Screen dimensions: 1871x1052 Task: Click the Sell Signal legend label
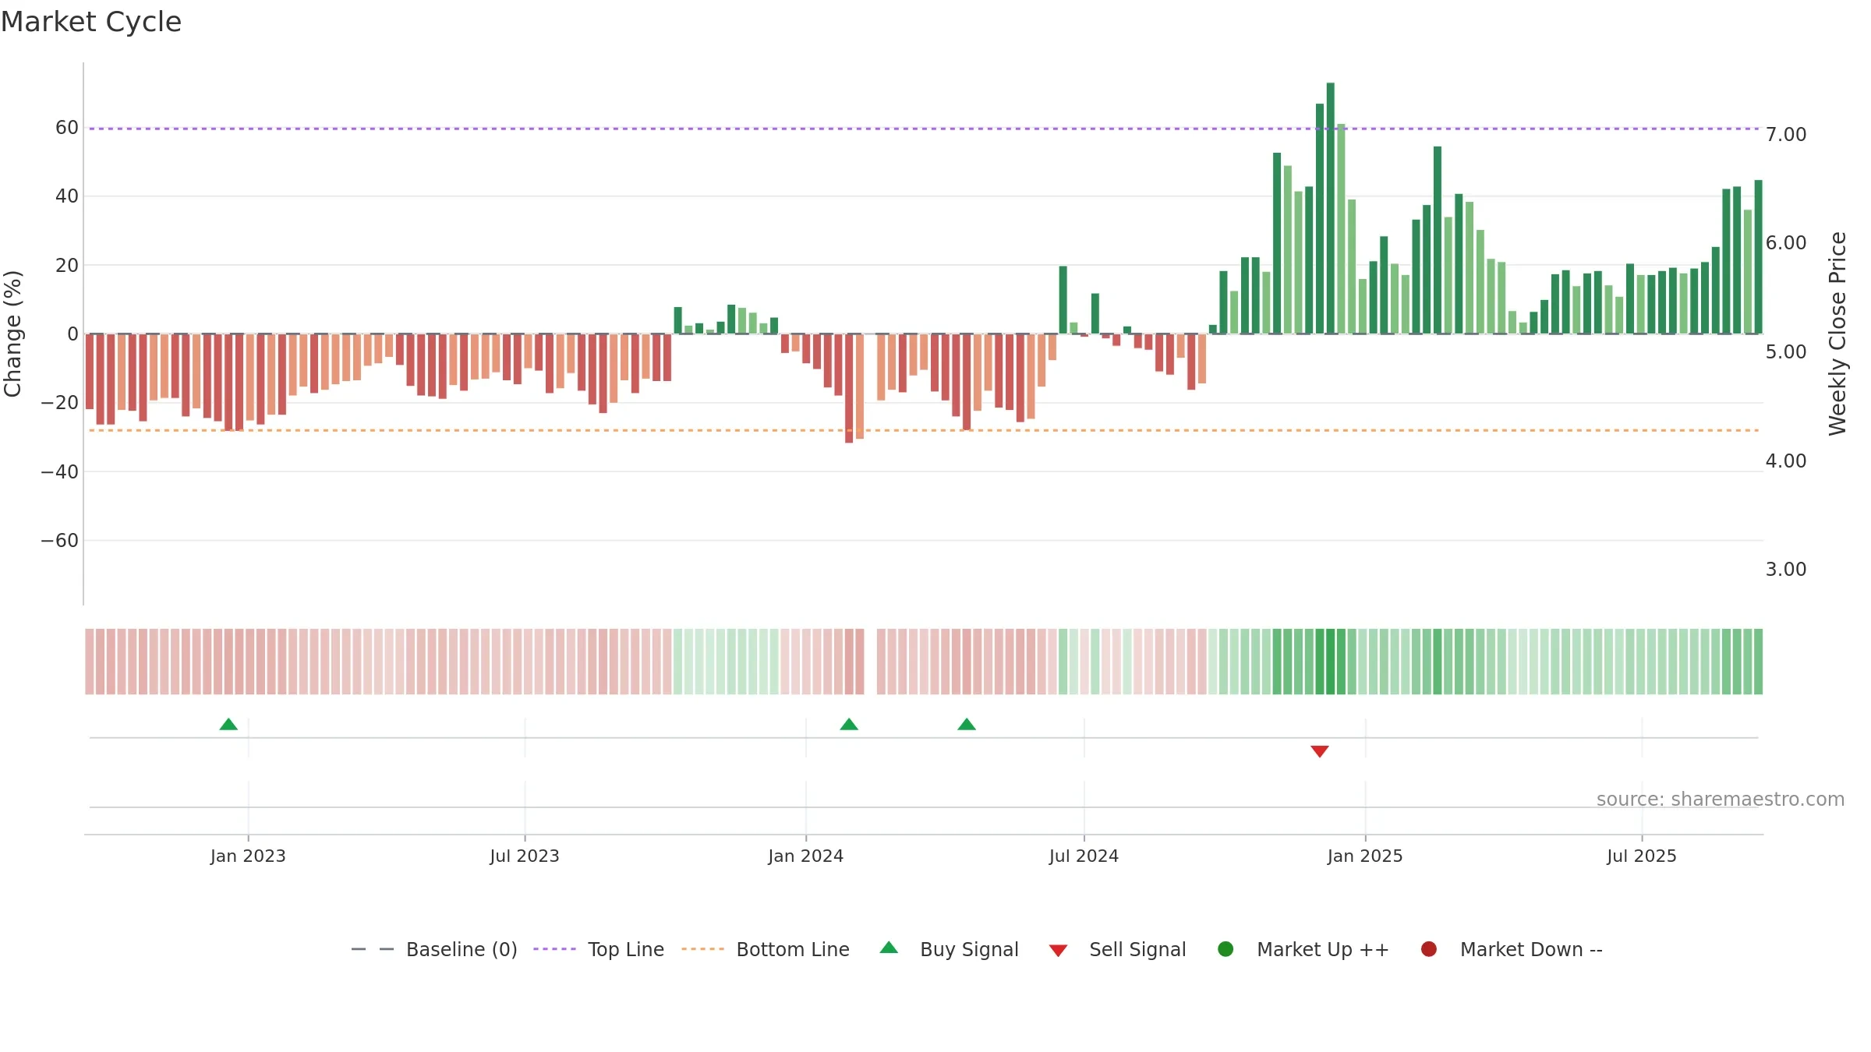pos(1137,949)
